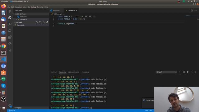This screenshot has height=112, width=199.
Task: Open the Terminal app from the dock
Action: pos(3,53)
